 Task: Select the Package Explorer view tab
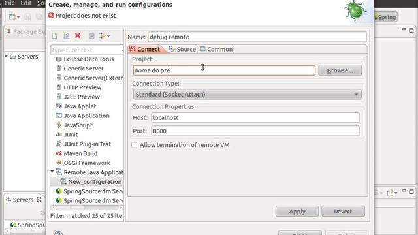pyautogui.click(x=25, y=31)
